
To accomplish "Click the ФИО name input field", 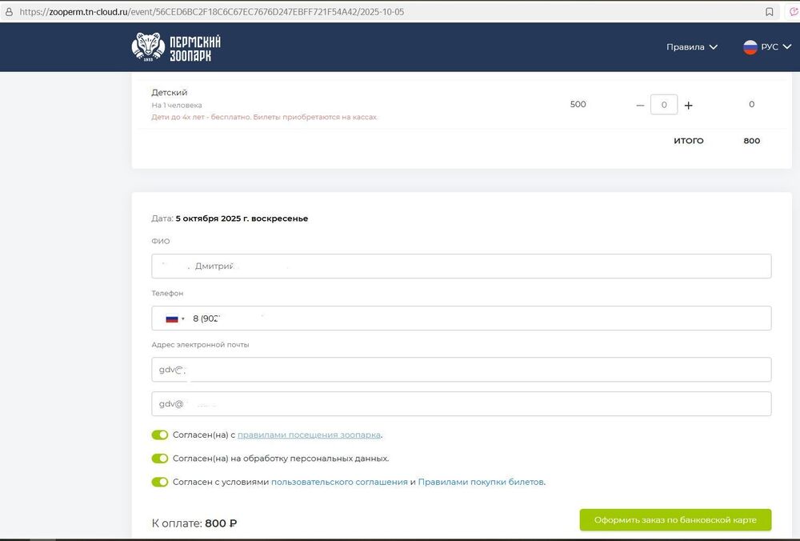I will [462, 266].
